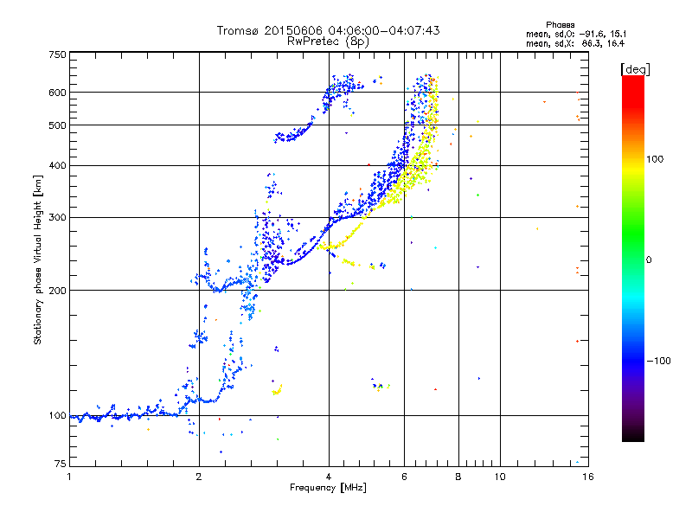This screenshot has width=692, height=519.
Task: Click the y-axis '750' tick label
Action: click(57, 54)
